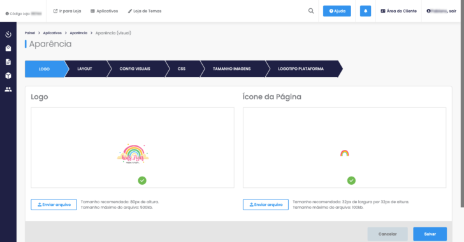Viewport: 464px width, 242px height.
Task: Open notifications bell button
Action: click(x=365, y=11)
